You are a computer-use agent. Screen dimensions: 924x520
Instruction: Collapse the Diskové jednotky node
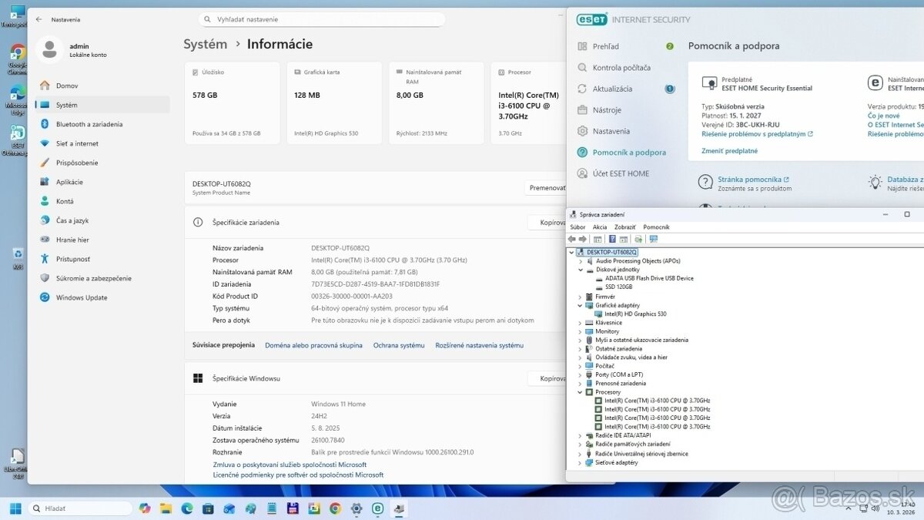[581, 270]
